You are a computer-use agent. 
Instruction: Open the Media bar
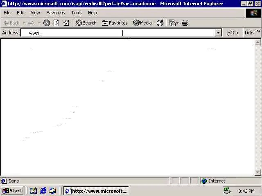point(142,23)
